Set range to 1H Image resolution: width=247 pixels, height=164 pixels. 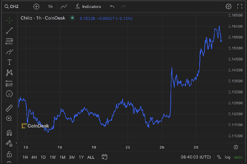point(25,157)
